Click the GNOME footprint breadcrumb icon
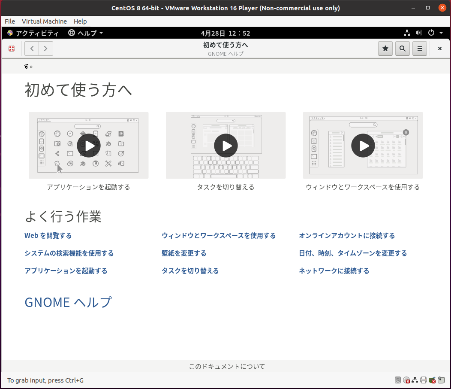Screen dimensions: 451x389 (27, 67)
